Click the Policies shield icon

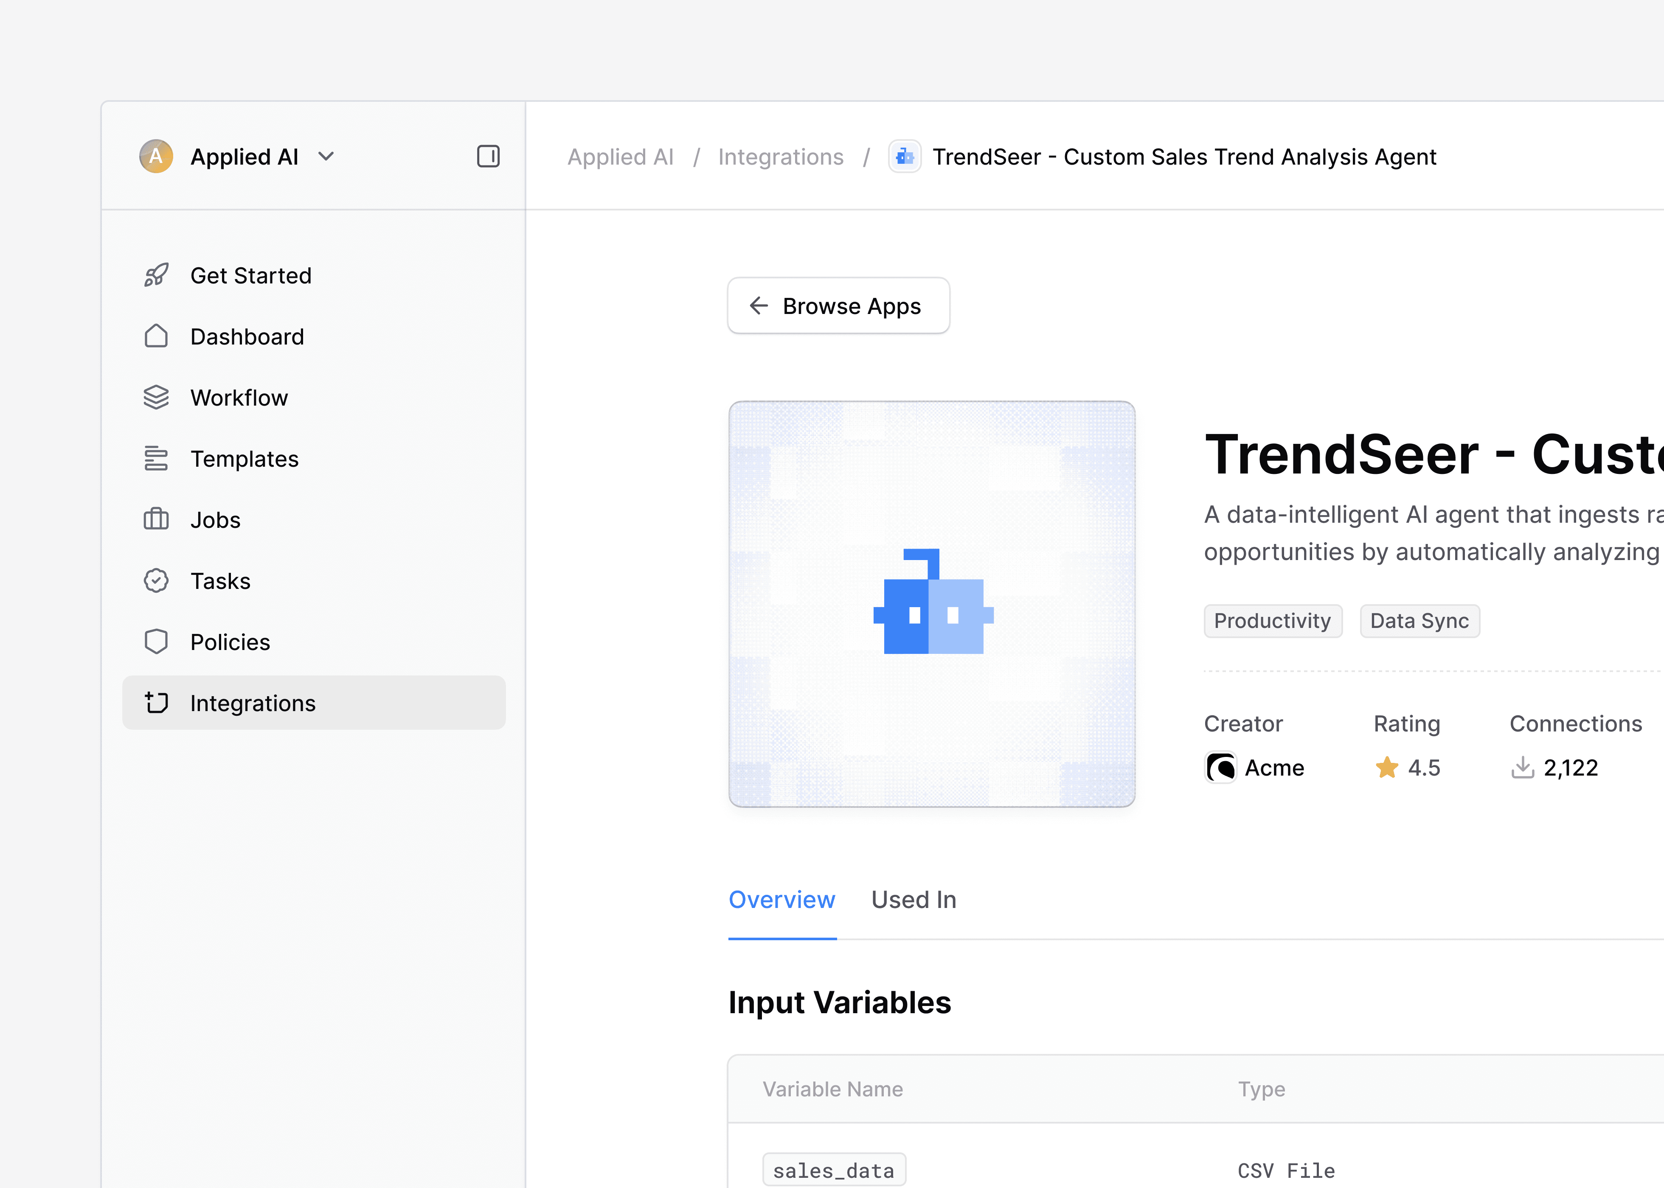click(x=156, y=642)
